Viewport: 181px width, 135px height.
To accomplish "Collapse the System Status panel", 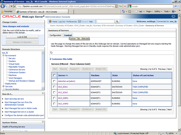I will click(x=43, y=122).
